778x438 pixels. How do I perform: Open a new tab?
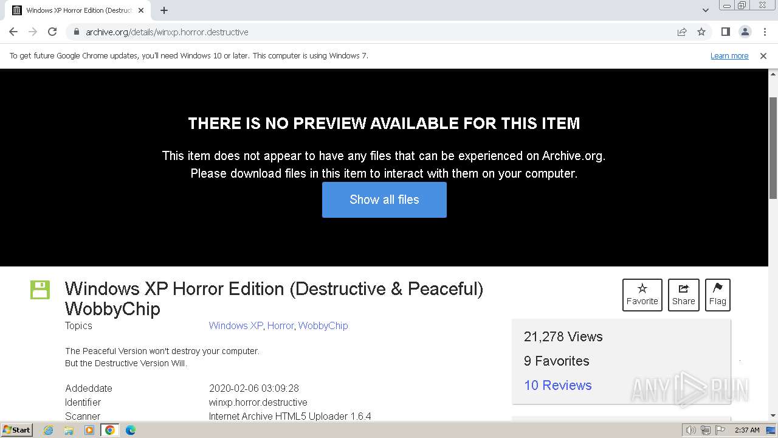[x=164, y=10]
